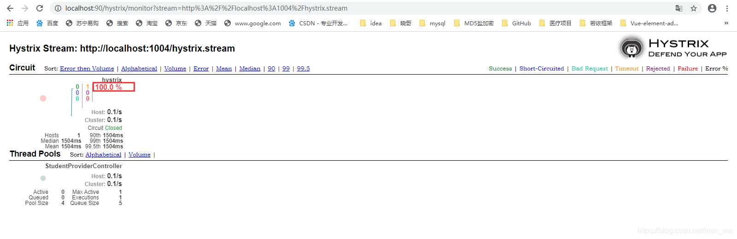Click the site info icon in address bar
Image resolution: width=737 pixels, height=239 pixels.
58,8
